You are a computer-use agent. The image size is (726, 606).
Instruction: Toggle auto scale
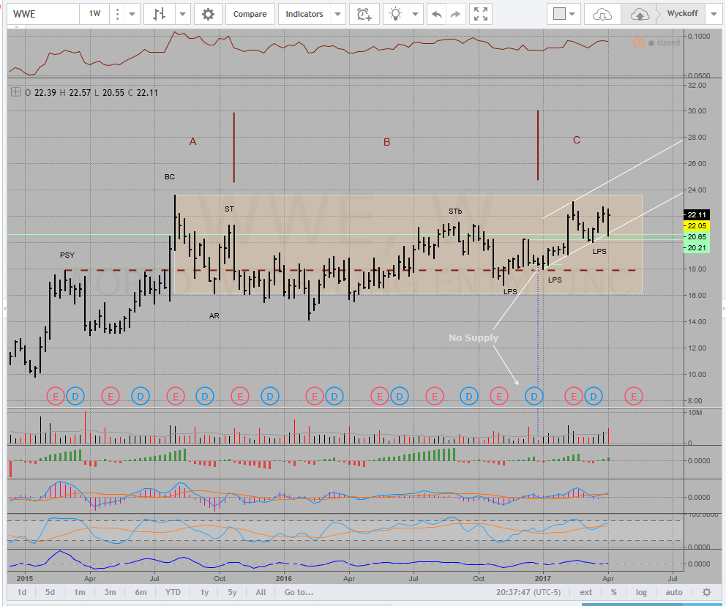pos(673,592)
